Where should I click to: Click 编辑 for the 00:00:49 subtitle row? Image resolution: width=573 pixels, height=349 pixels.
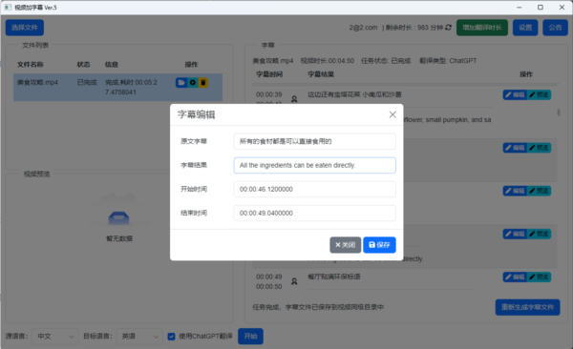click(x=515, y=277)
